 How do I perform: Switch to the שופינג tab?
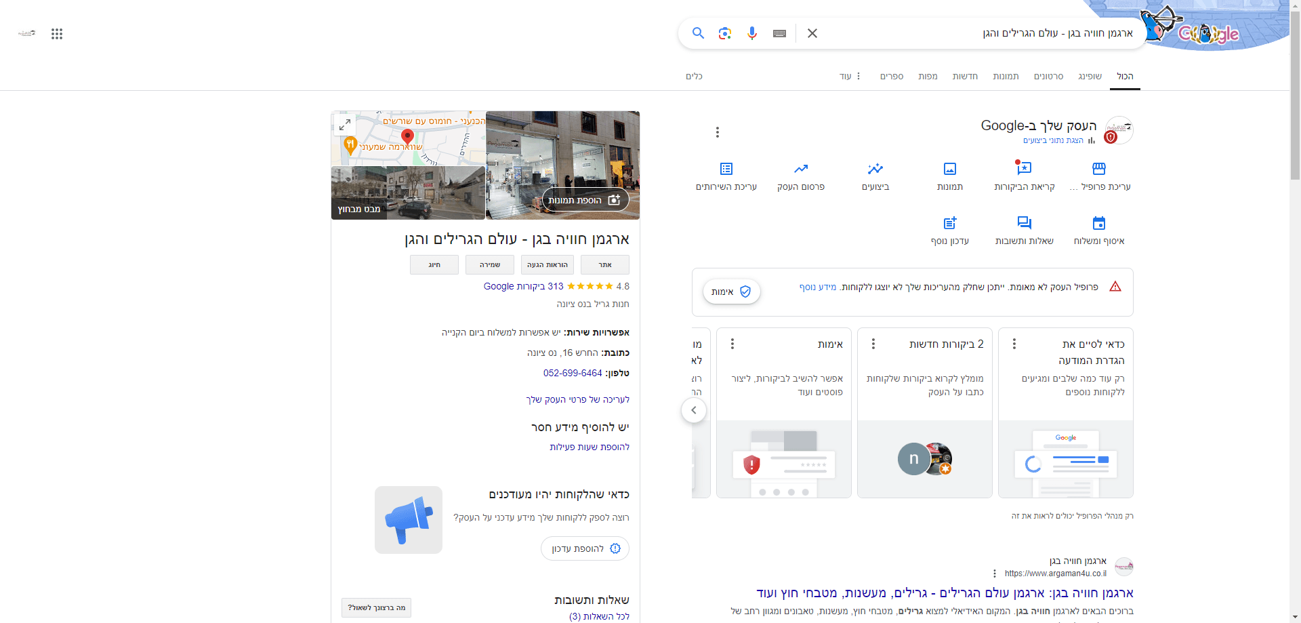click(x=1090, y=77)
